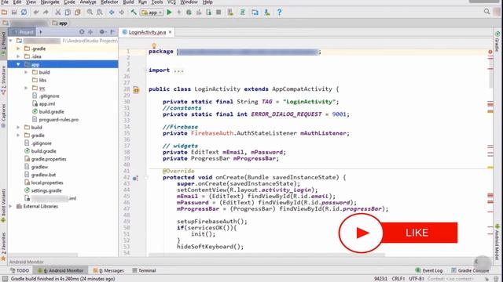Click the Debug bug icon
Screen dimensions: 503x282
pos(189,13)
